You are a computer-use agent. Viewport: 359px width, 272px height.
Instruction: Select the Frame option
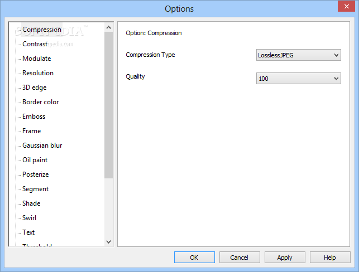coord(31,131)
